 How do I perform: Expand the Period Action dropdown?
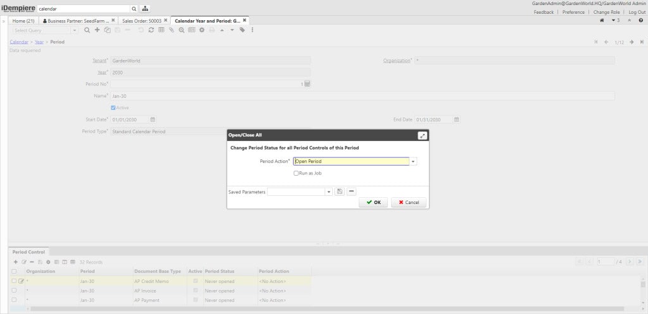[413, 161]
